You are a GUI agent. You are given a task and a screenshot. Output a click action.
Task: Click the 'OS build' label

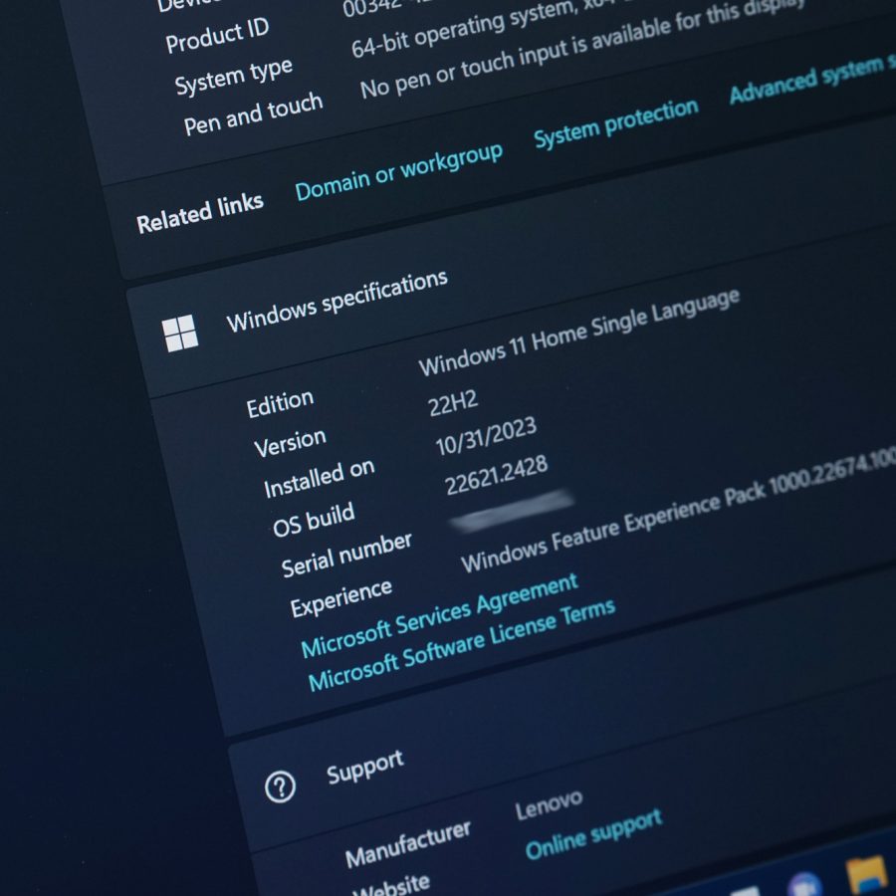point(314,520)
